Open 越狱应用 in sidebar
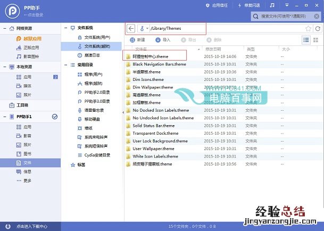The height and width of the screenshot is (231, 324). [29, 39]
